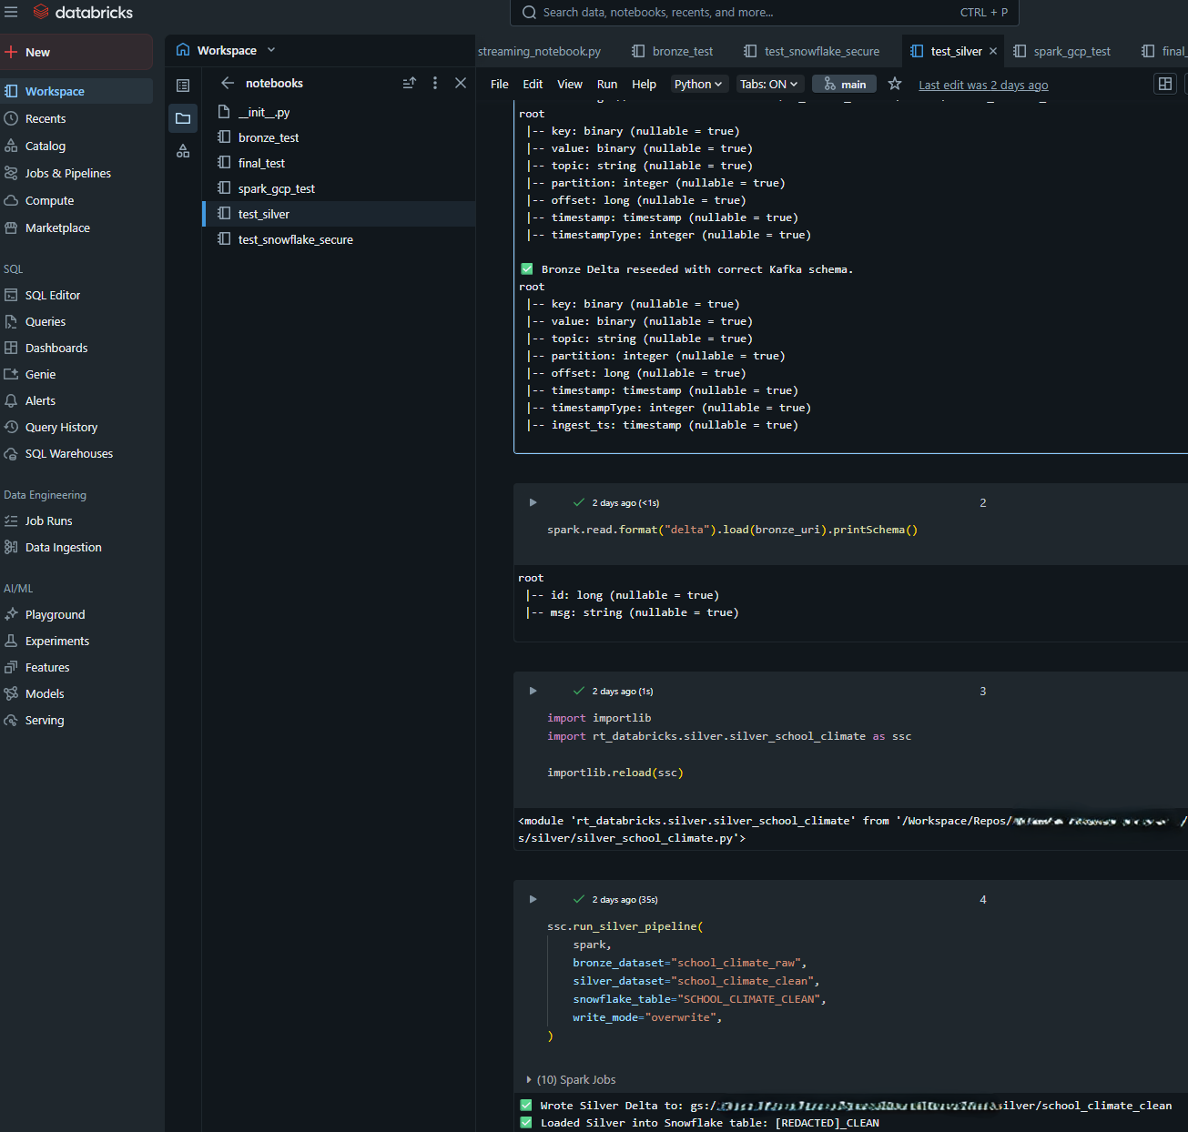The width and height of the screenshot is (1188, 1132).
Task: Close the notebooks file browser panel
Action: [461, 83]
